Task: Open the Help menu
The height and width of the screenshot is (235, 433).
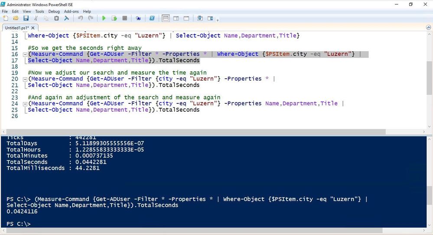Action: pos(87,11)
